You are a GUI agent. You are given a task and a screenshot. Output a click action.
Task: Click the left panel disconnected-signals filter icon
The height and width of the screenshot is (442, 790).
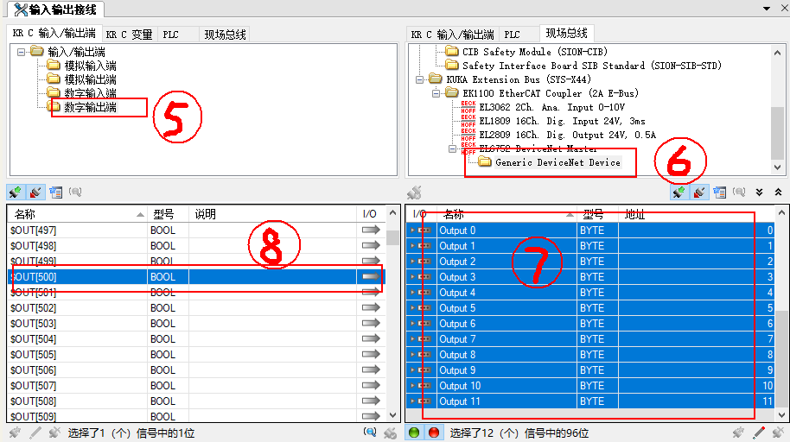(35, 192)
